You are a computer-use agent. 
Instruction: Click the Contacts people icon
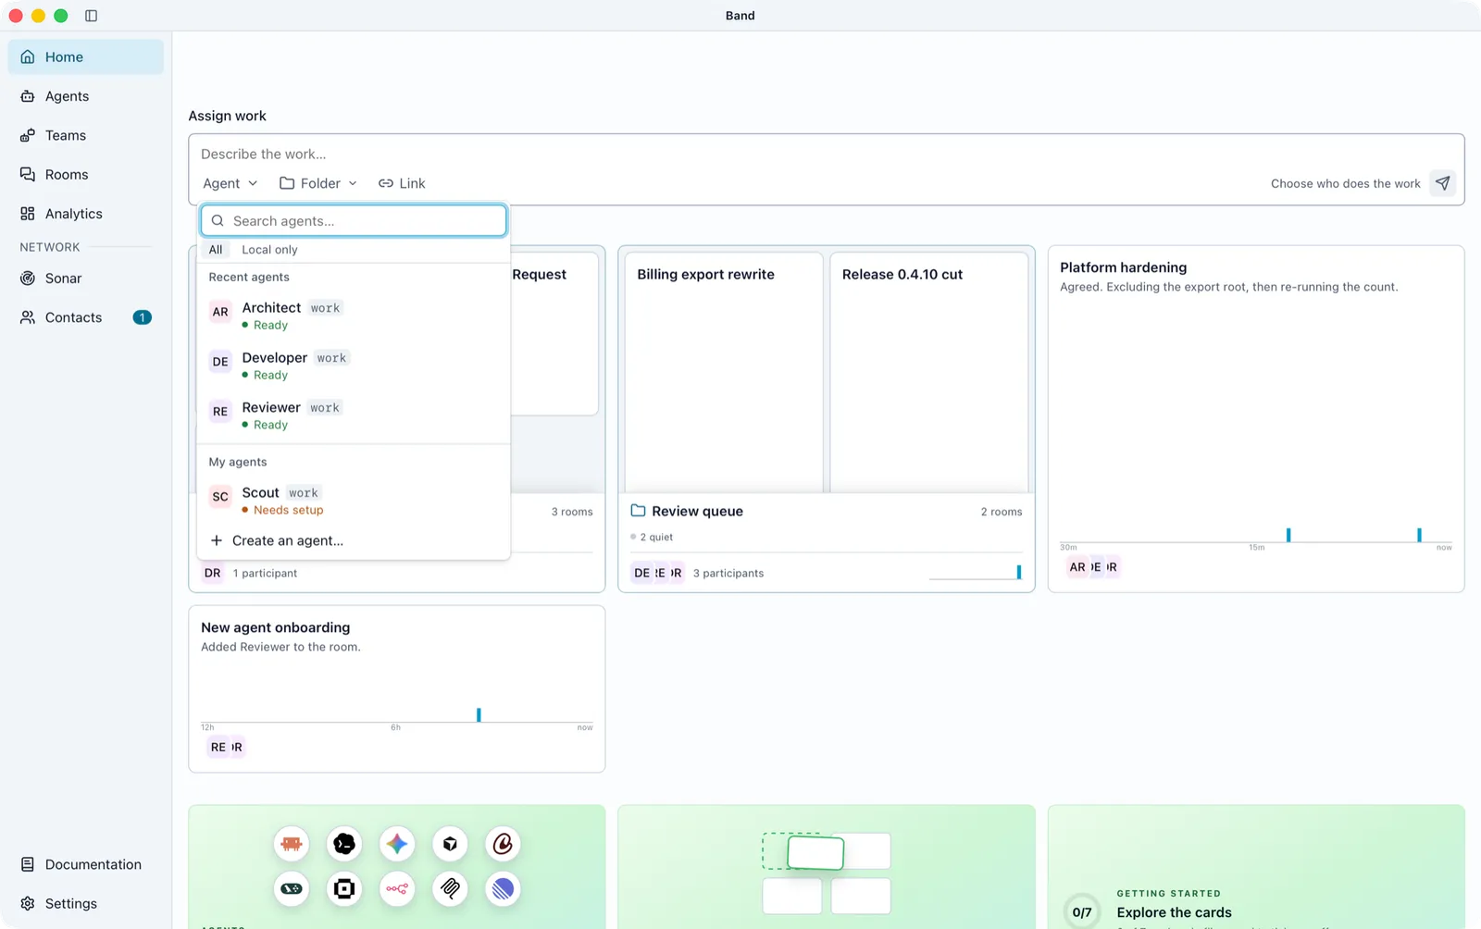click(28, 317)
